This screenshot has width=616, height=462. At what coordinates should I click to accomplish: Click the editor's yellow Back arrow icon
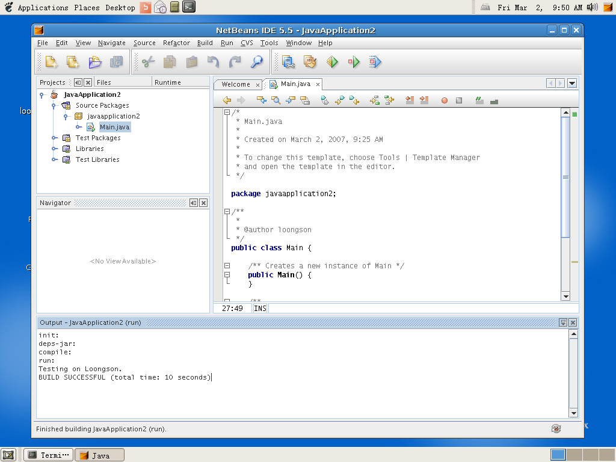click(x=227, y=100)
